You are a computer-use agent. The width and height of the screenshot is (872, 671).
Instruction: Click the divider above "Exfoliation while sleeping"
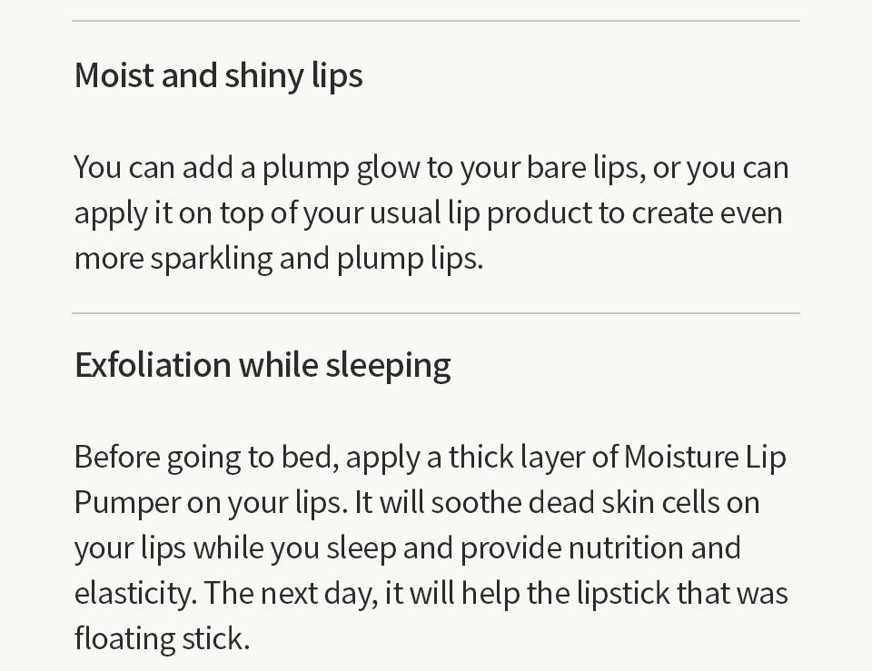[x=436, y=313]
